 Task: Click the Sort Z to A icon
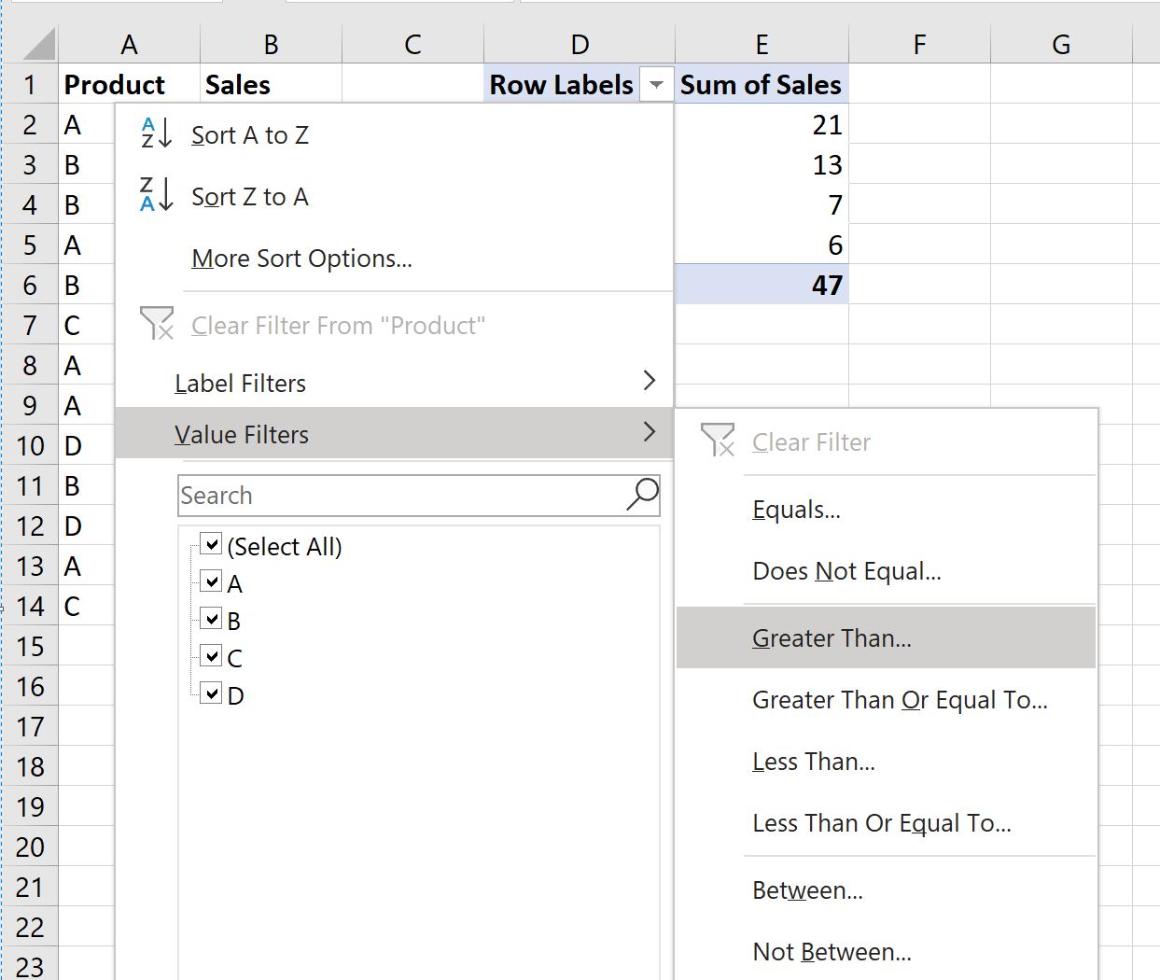coord(156,195)
